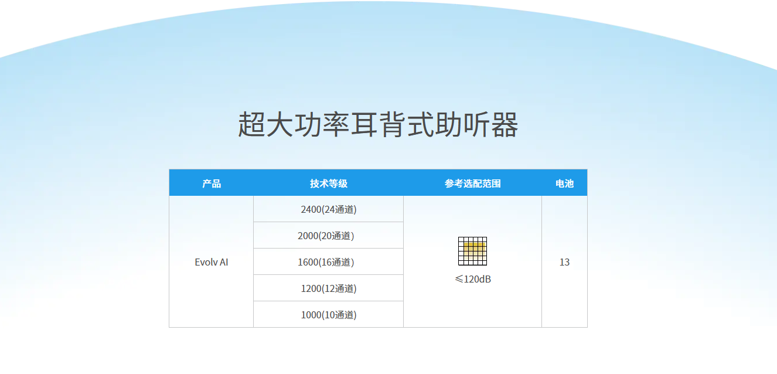Viewport: 777px width, 374px height.
Task: Select the 1600(16通道) technology level
Action: tap(326, 262)
